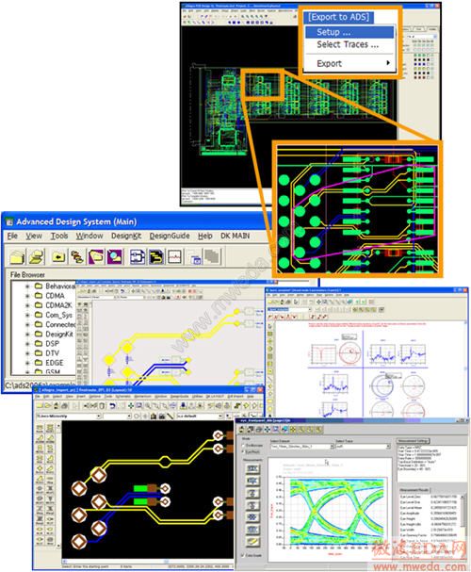The width and height of the screenshot is (471, 572).
Task: Expand DSP folder node in File Browser
Action: click(27, 344)
